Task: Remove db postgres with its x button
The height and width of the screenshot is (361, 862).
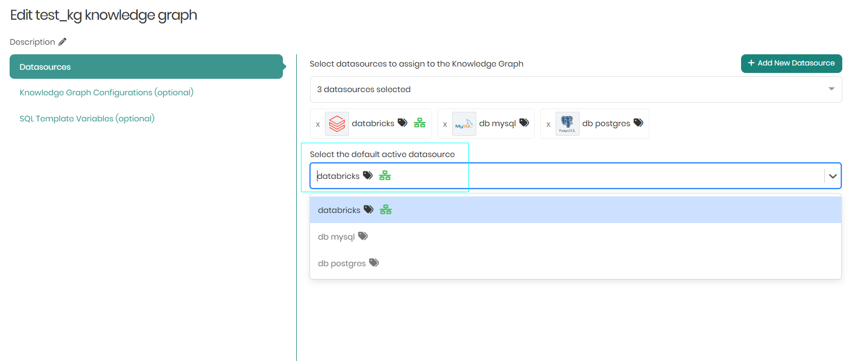Action: click(548, 124)
